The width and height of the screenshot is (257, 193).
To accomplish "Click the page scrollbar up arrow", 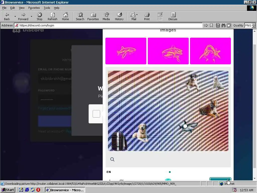I will pos(254,31).
